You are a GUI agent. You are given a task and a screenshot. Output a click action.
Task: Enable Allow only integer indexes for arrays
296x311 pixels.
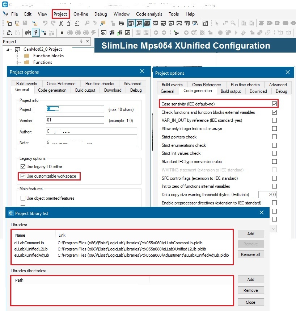click(x=274, y=129)
